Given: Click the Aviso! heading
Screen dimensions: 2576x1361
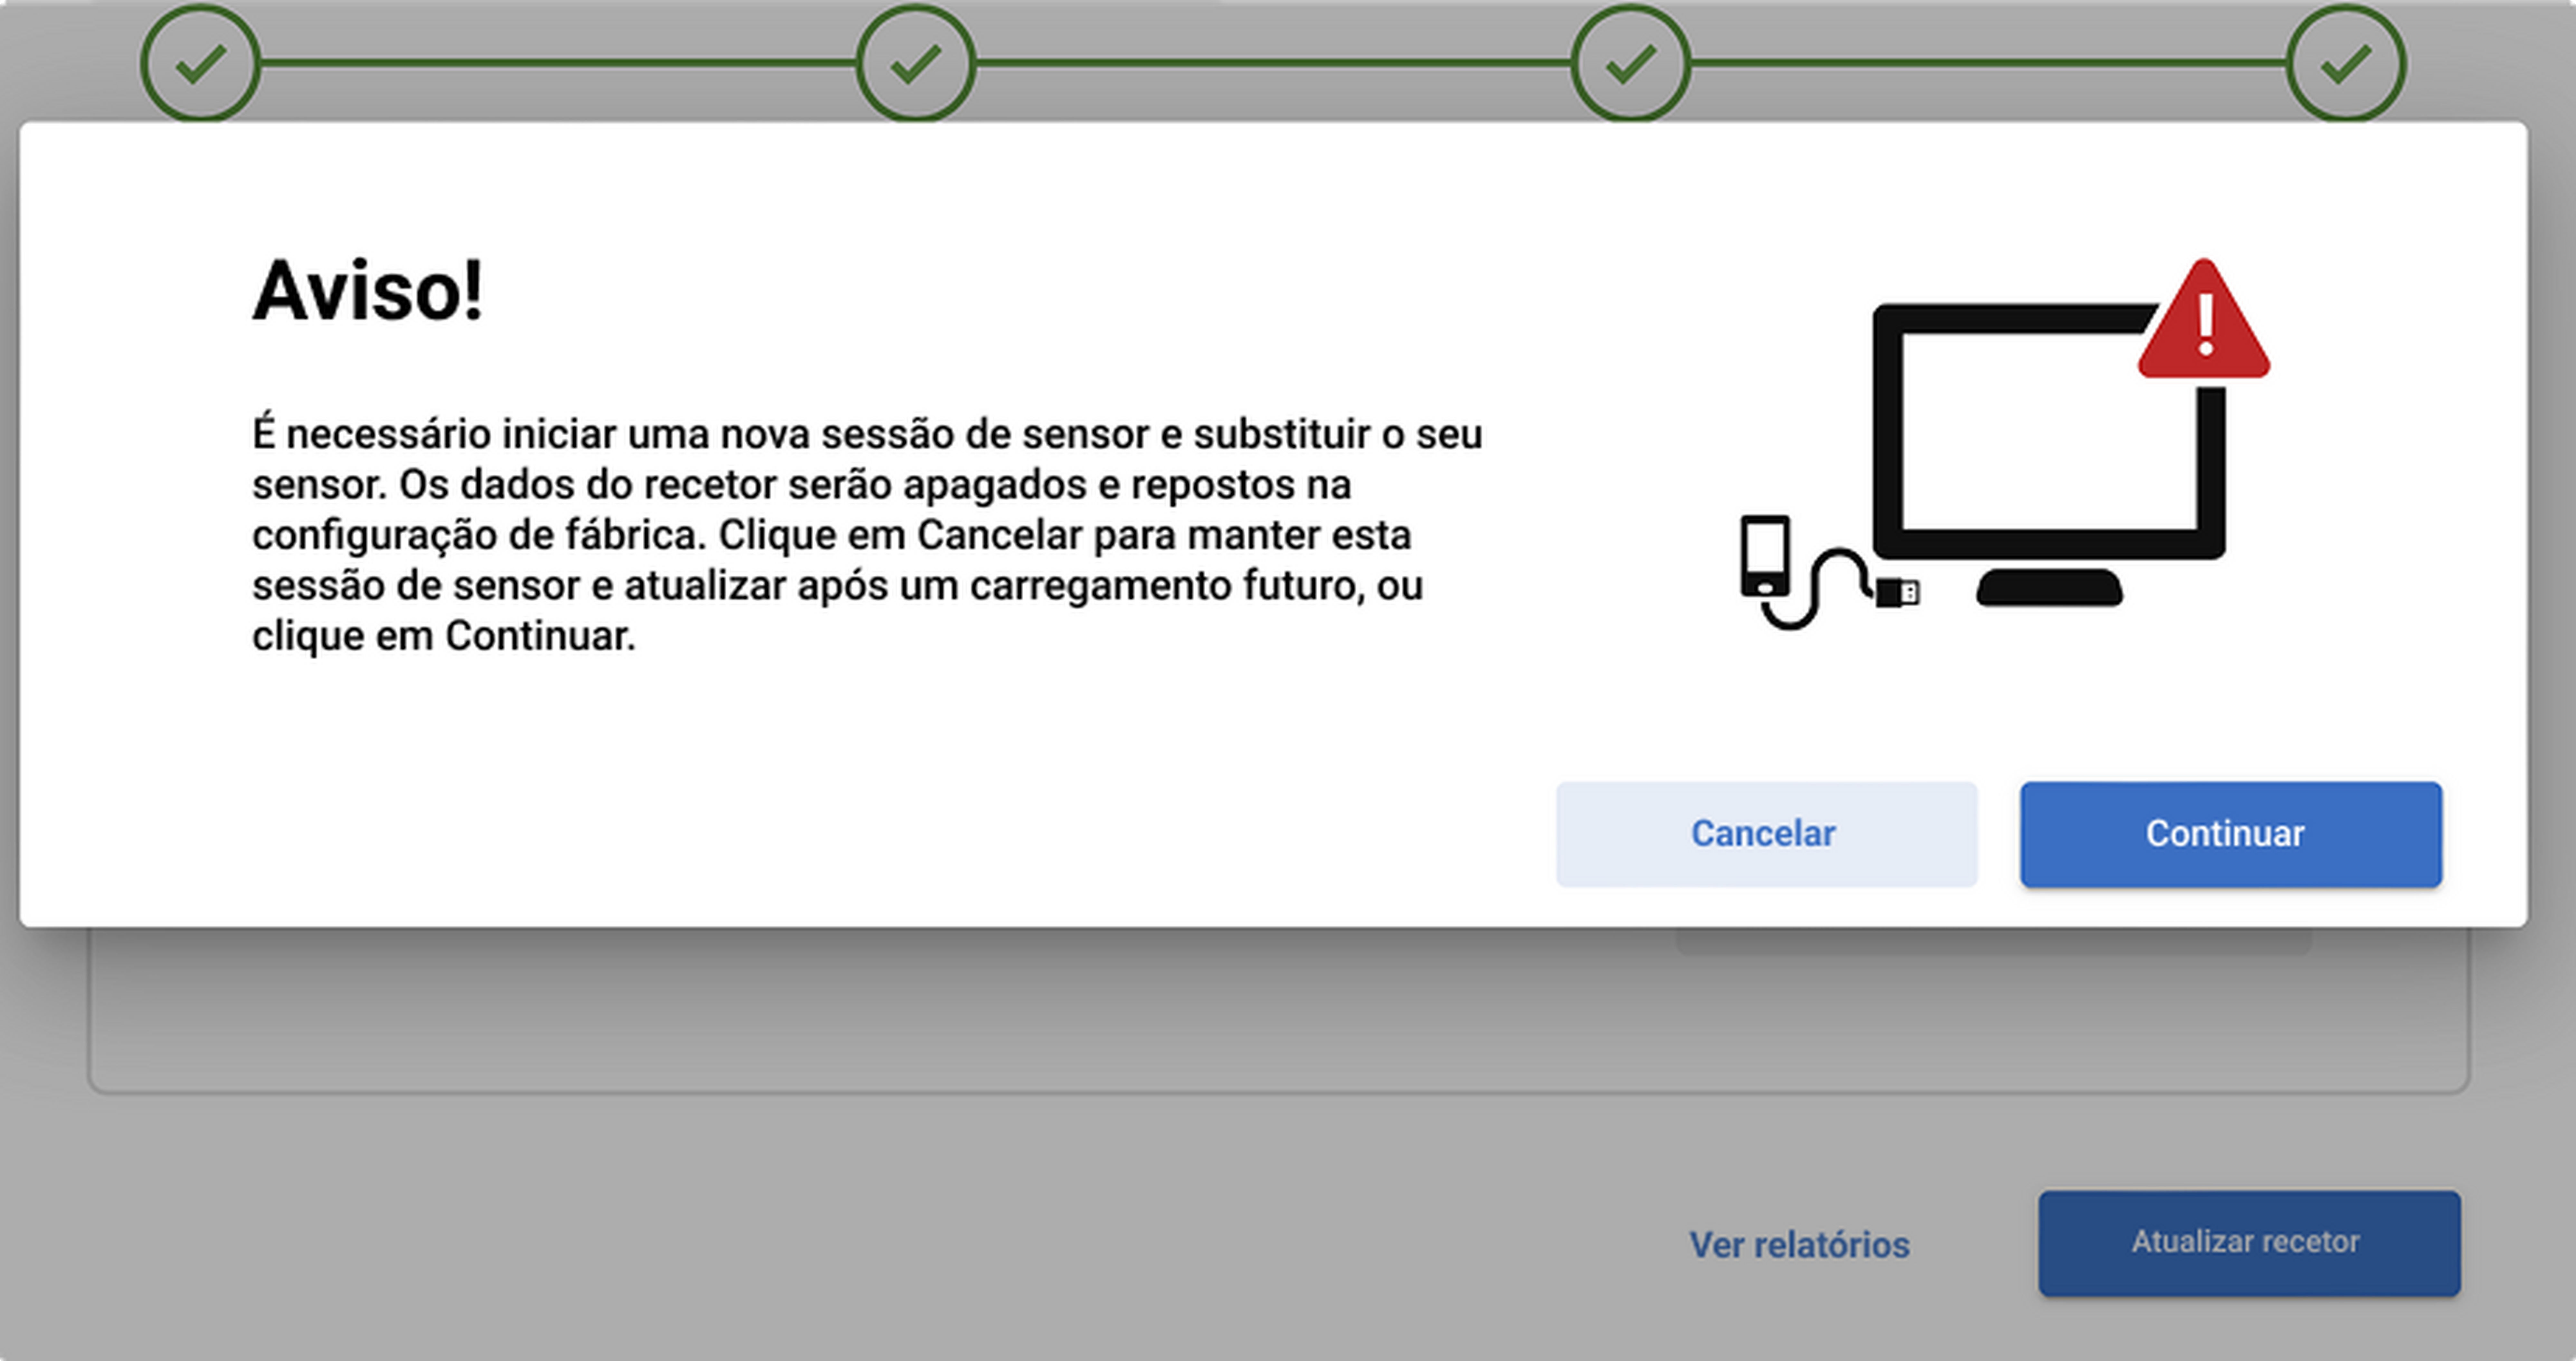Looking at the screenshot, I should (367, 291).
